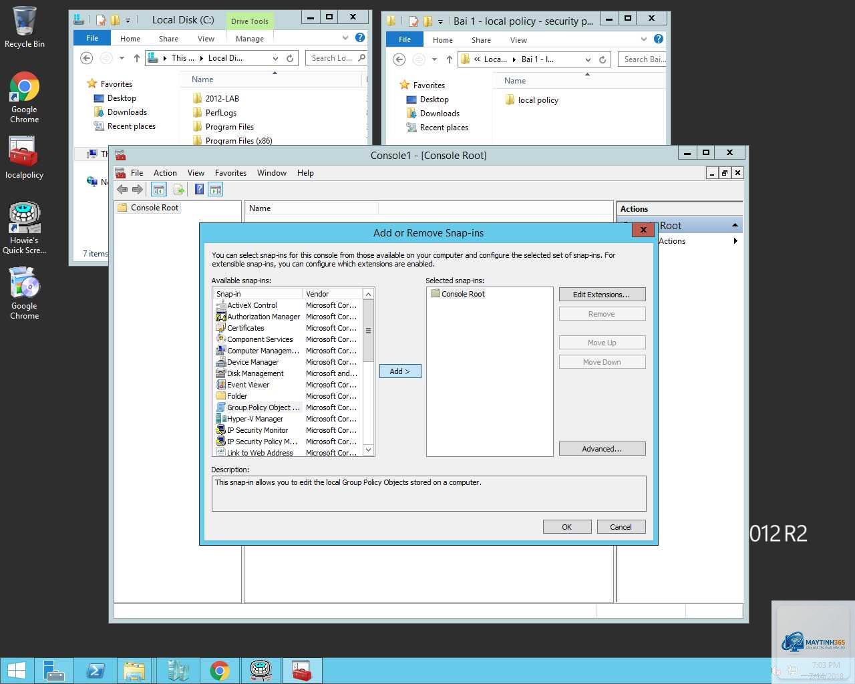Refresh the Local Disk window address bar
855x684 pixels.
click(290, 58)
